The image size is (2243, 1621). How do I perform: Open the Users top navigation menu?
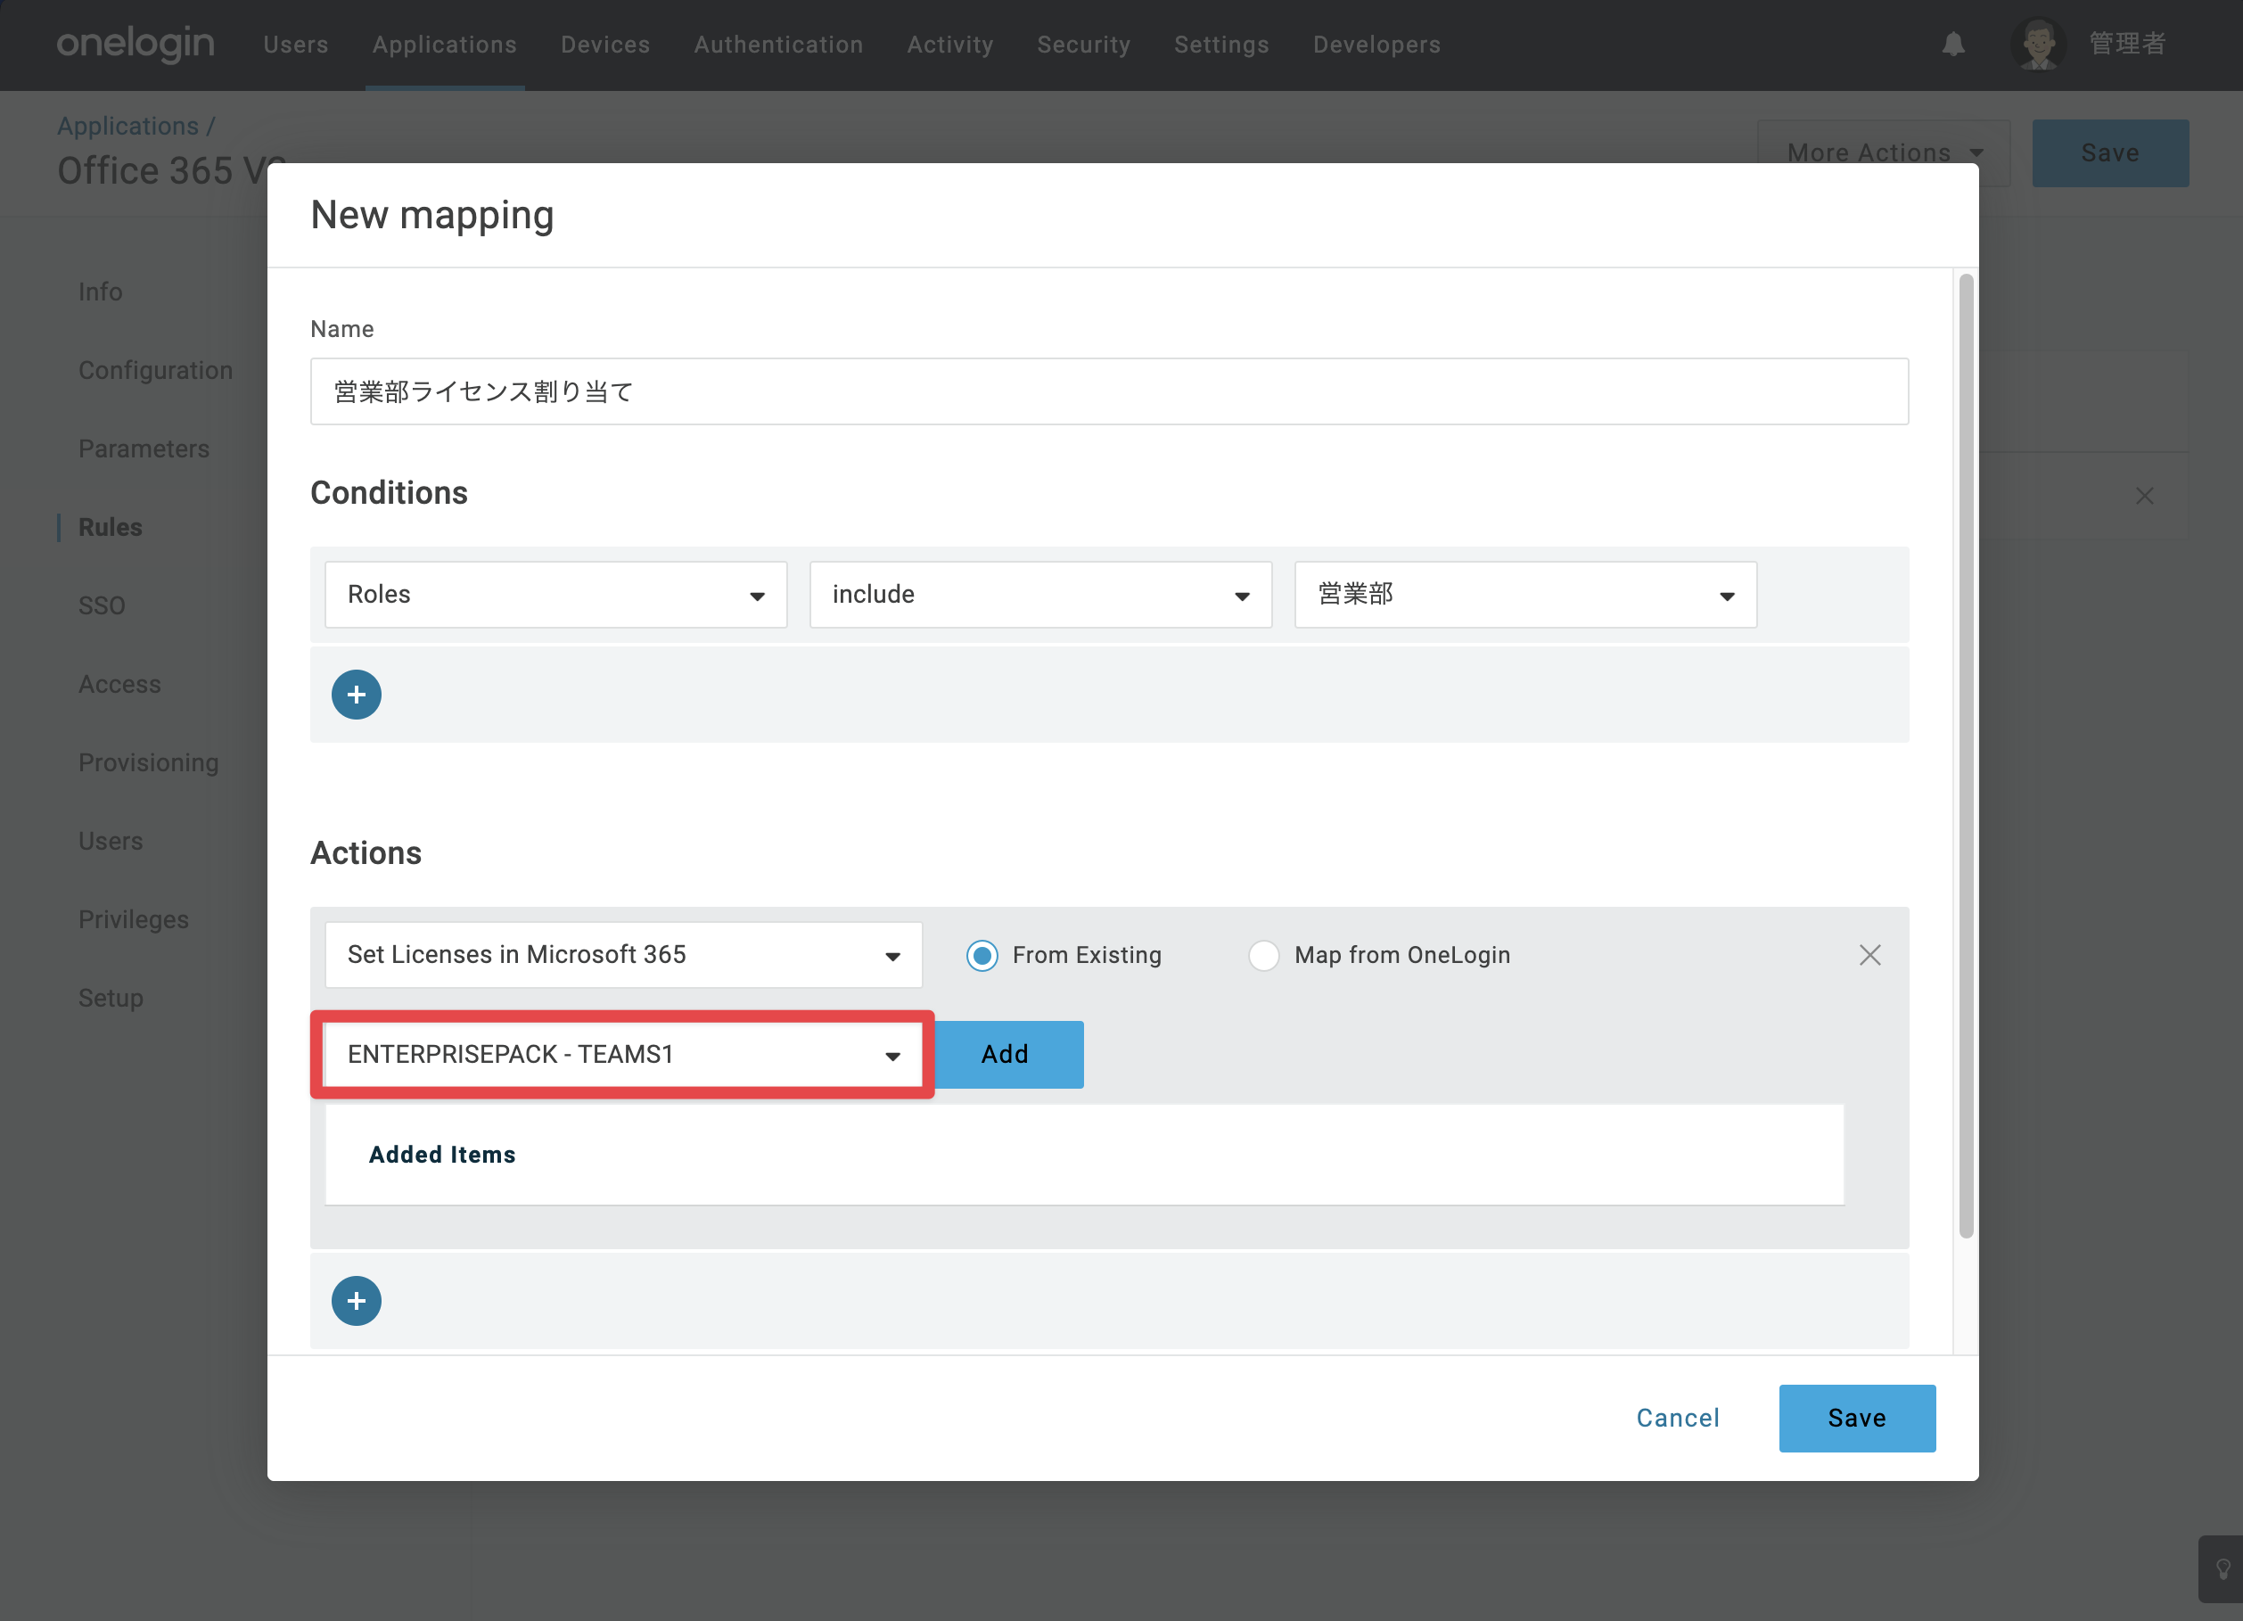[296, 45]
